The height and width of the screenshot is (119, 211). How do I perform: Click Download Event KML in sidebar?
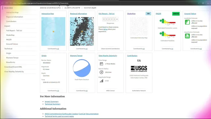click(x=13, y=67)
